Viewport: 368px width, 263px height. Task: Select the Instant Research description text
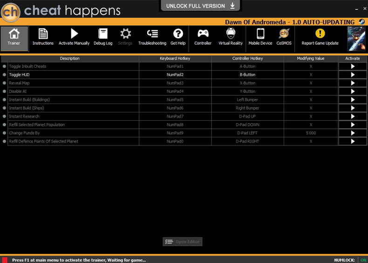[x=24, y=116]
